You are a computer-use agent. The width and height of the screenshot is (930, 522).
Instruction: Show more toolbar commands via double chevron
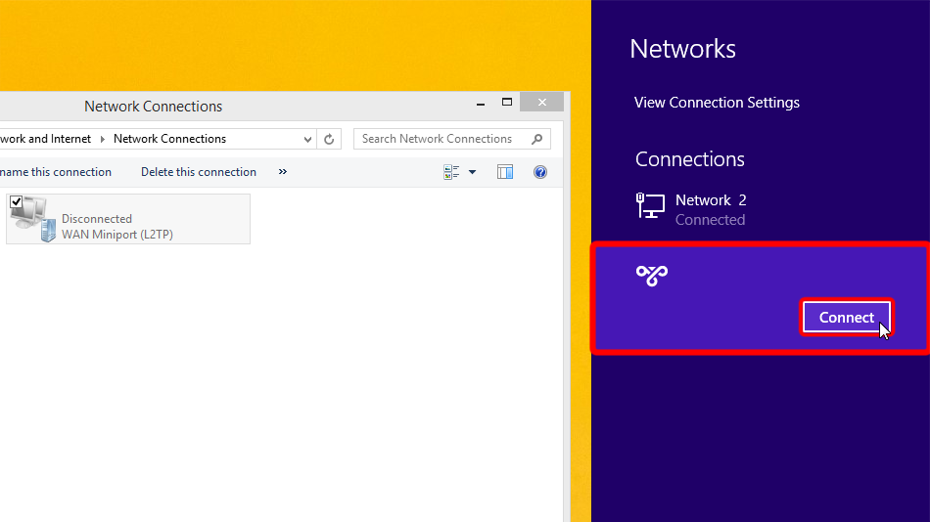283,172
